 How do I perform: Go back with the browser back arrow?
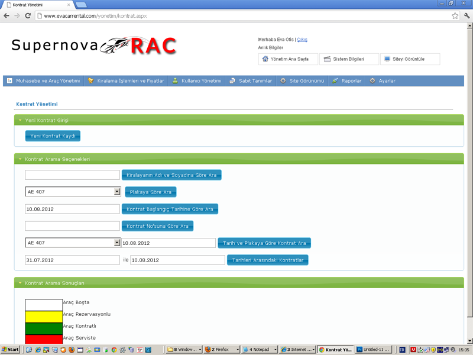click(7, 16)
